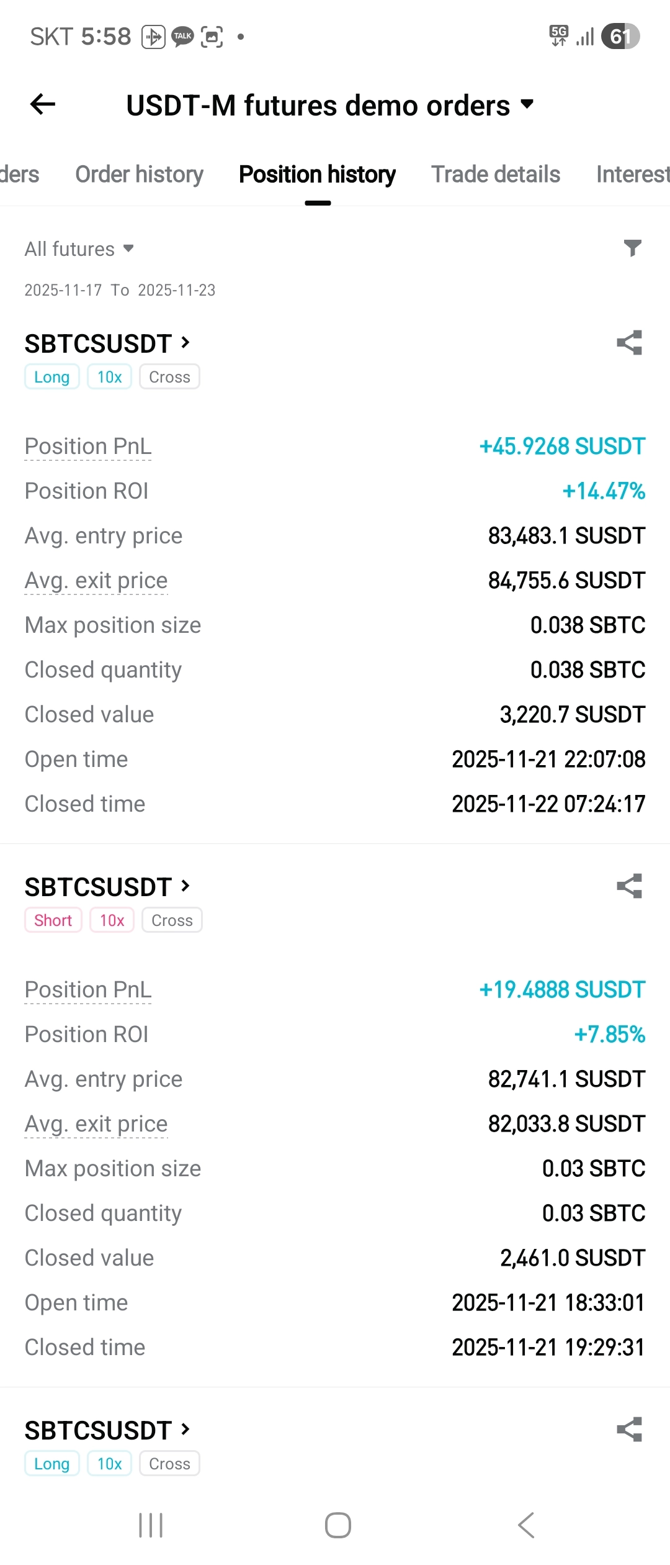Switch to the Order history tab
The width and height of the screenshot is (670, 1565).
point(139,175)
